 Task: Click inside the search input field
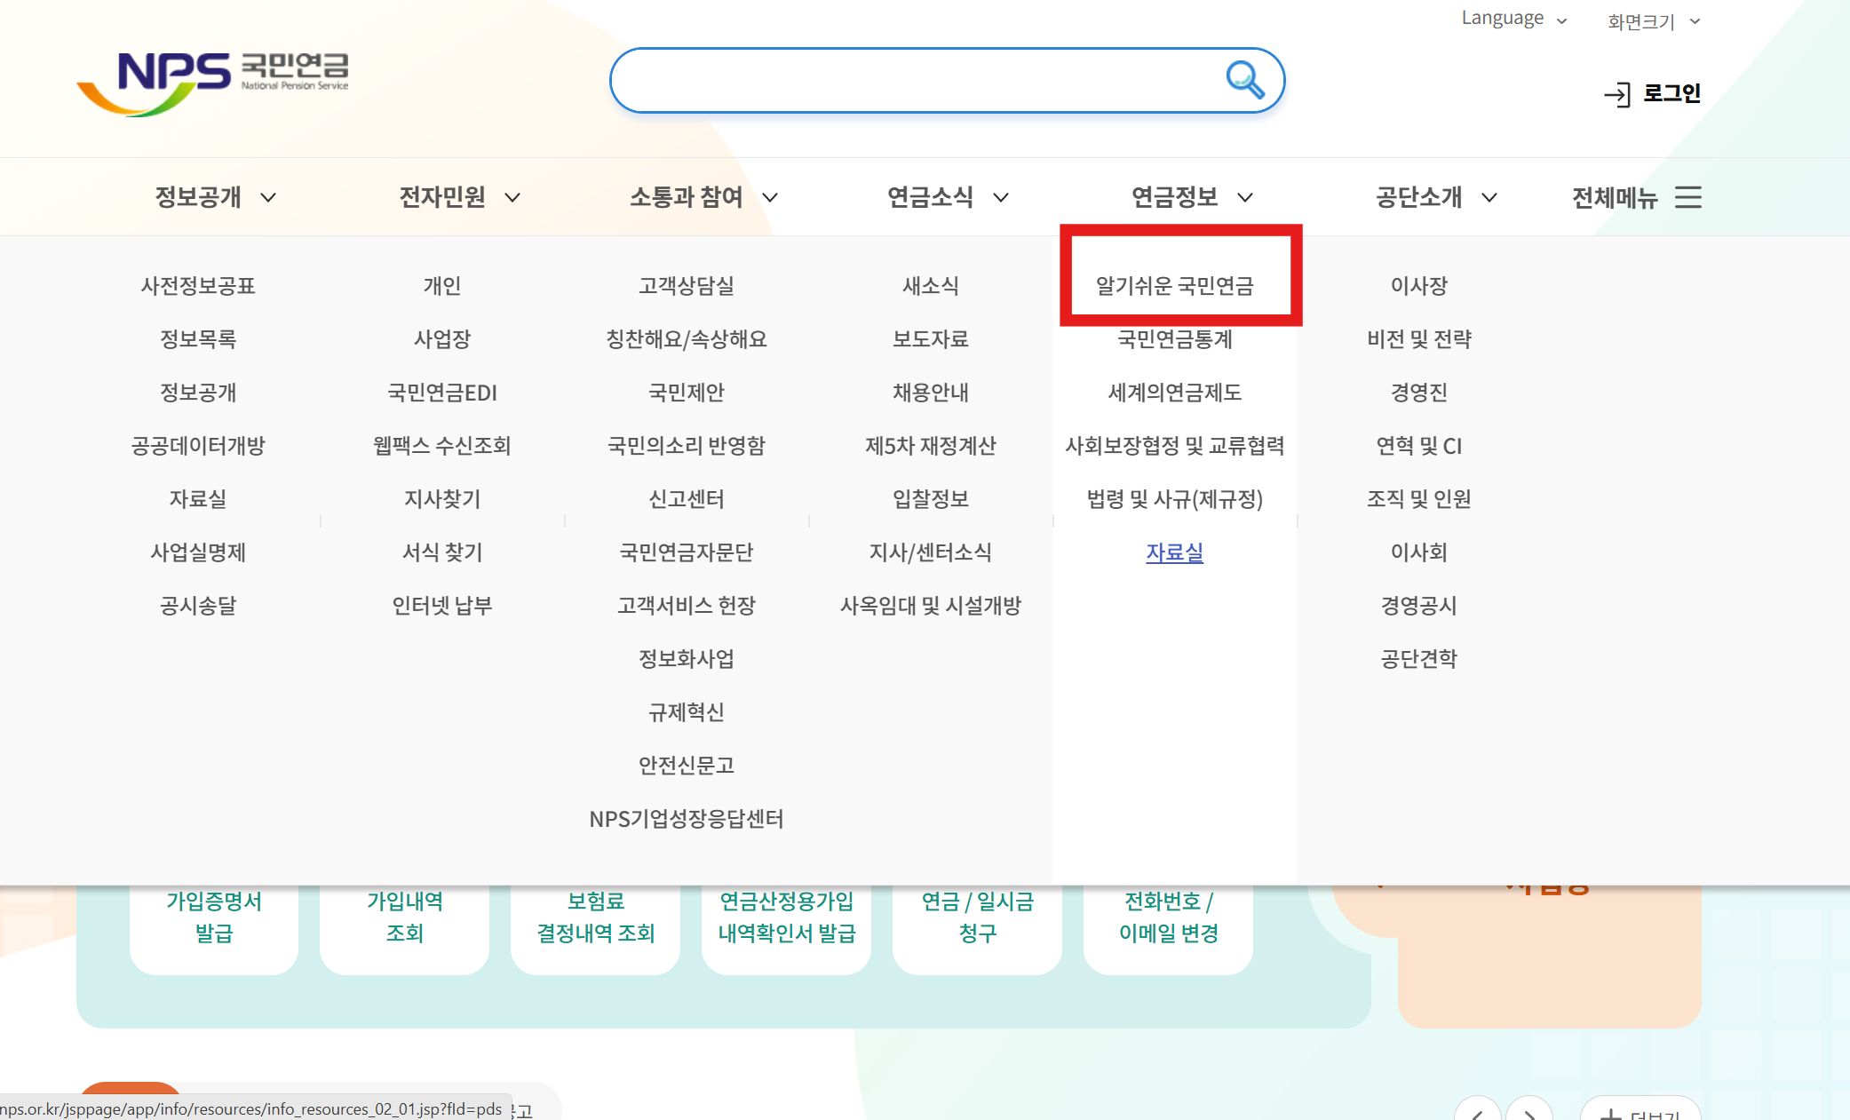(x=915, y=80)
